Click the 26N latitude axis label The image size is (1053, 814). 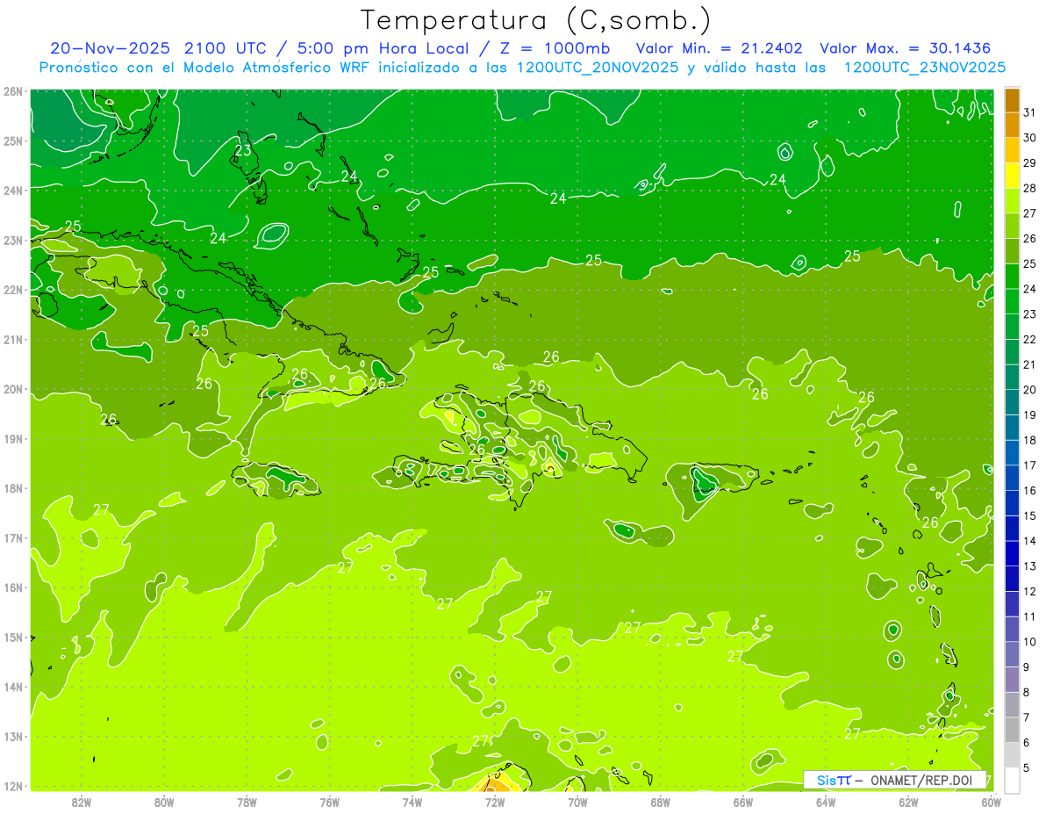13,91
